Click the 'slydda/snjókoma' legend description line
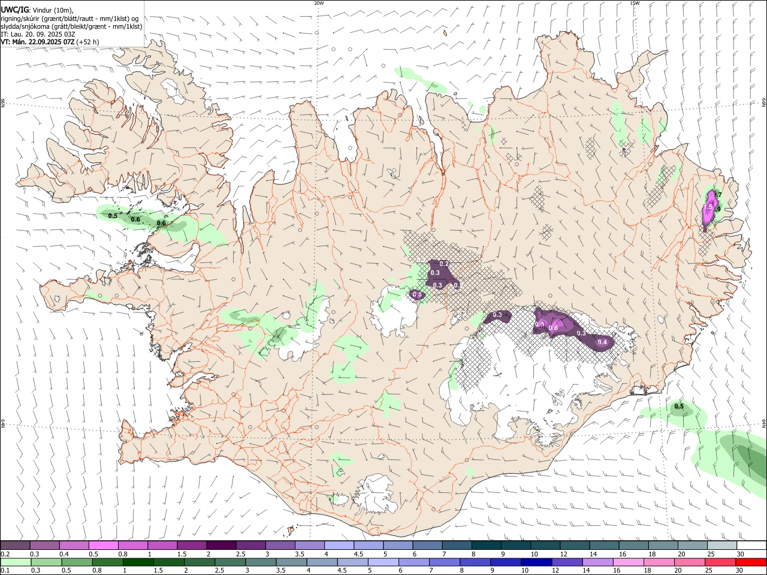 point(71,26)
